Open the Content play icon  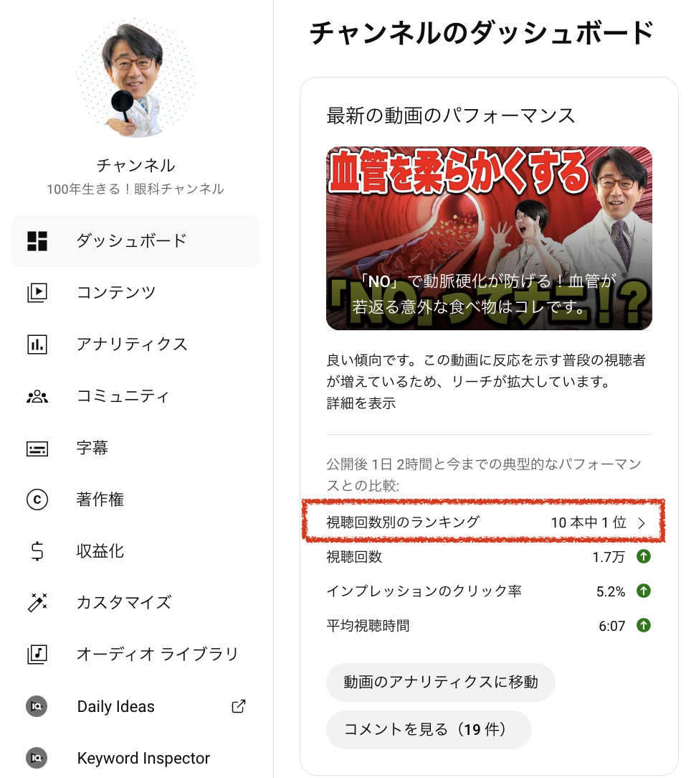[37, 292]
